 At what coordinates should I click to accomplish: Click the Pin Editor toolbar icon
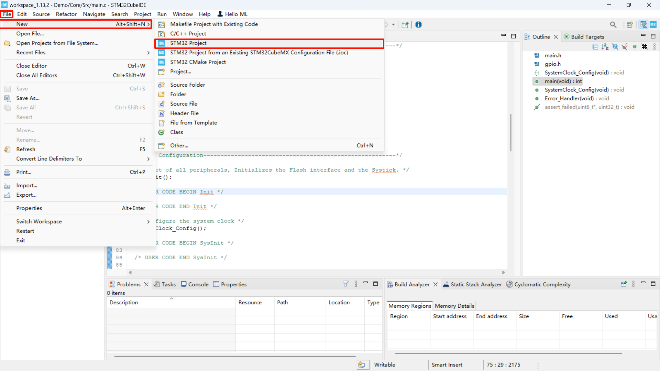[x=405, y=25]
